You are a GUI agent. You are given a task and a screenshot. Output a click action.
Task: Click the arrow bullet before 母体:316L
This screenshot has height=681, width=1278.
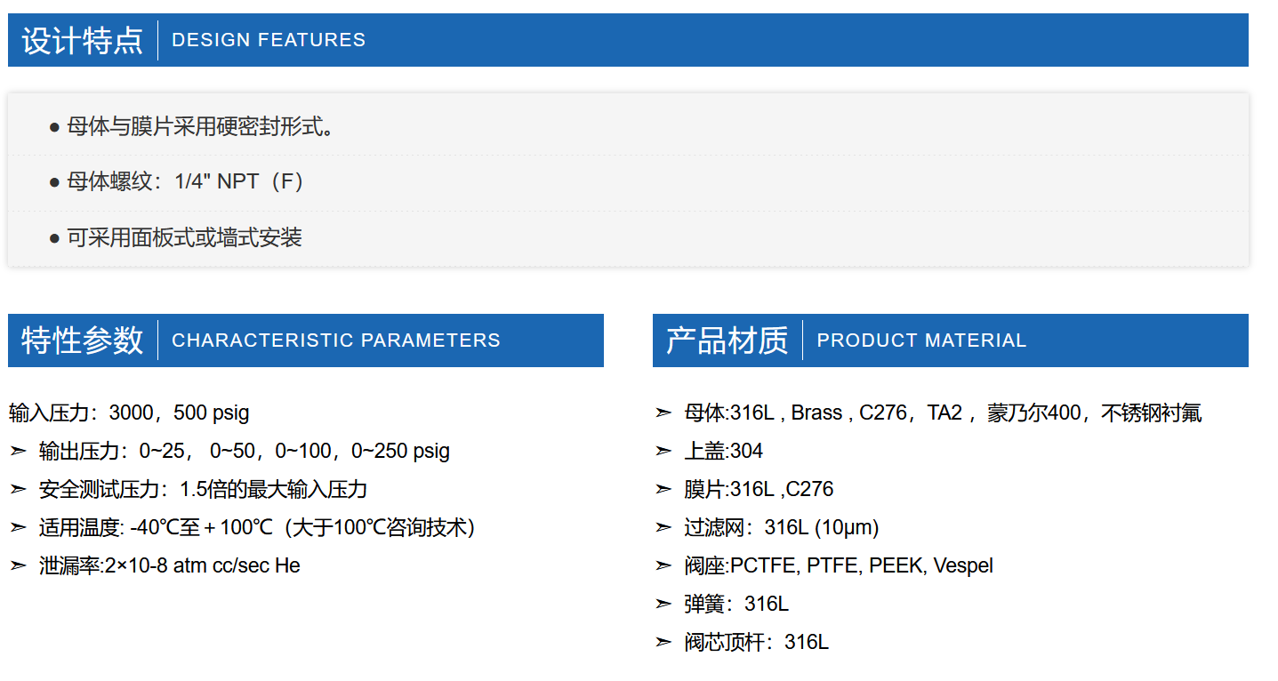click(663, 413)
